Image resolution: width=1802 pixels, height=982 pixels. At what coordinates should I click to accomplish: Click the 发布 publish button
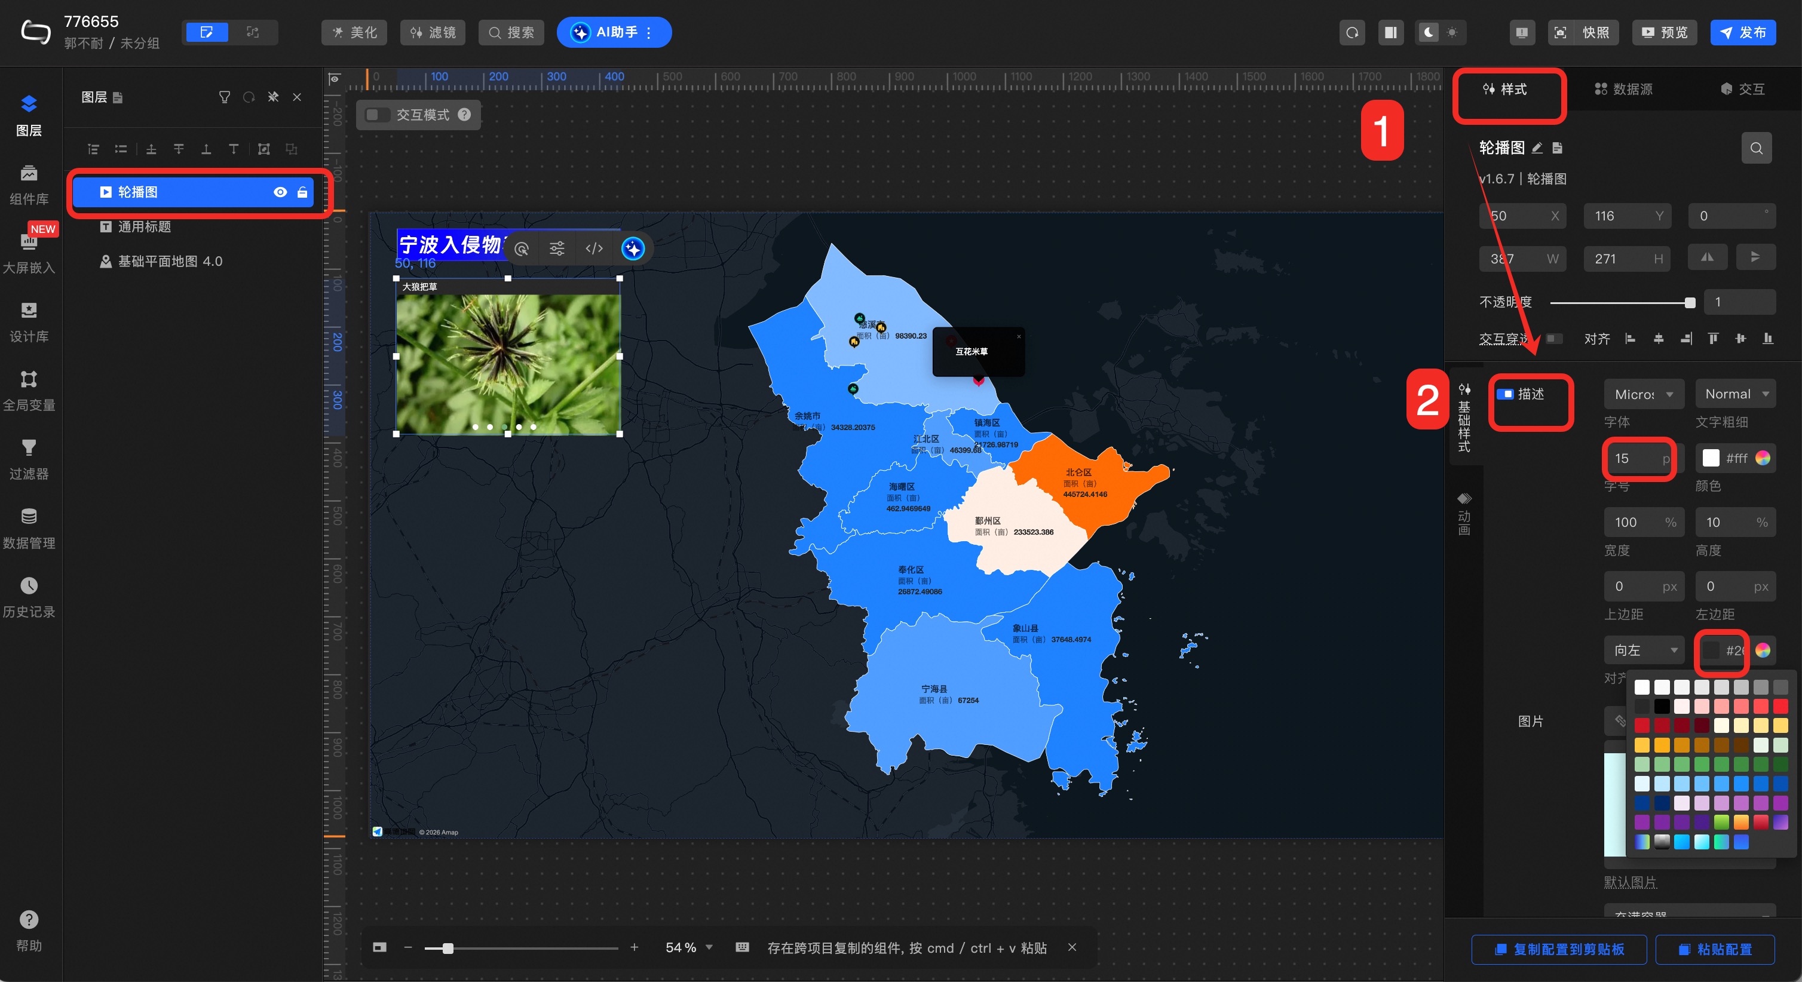(1742, 33)
